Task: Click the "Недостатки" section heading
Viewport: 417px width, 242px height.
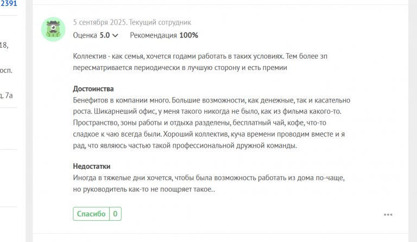Action: [x=92, y=166]
